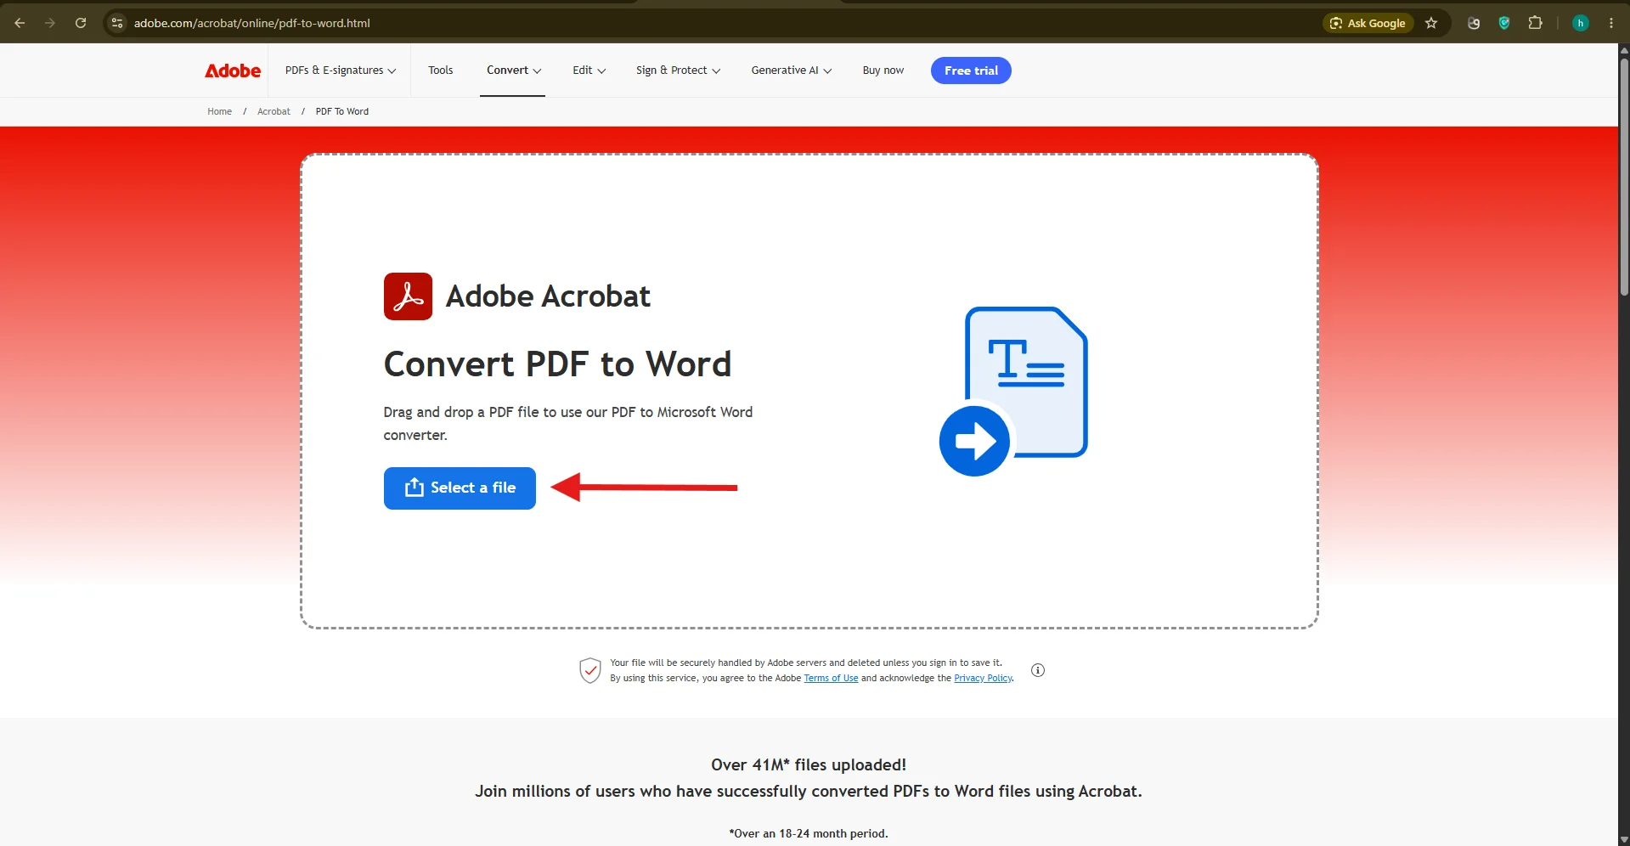Click the info icon beside the privacy notice
The width and height of the screenshot is (1630, 846).
pyautogui.click(x=1037, y=670)
